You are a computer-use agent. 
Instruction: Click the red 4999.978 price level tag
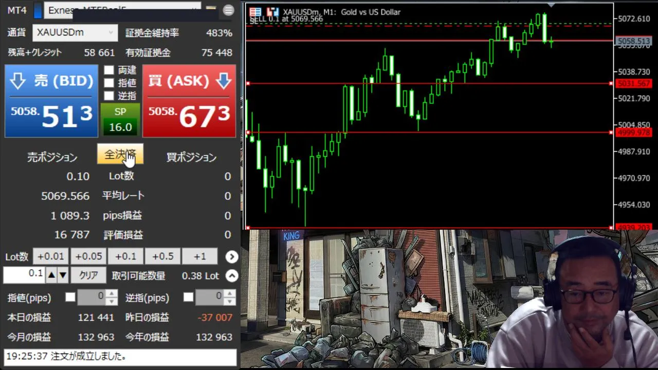point(633,133)
